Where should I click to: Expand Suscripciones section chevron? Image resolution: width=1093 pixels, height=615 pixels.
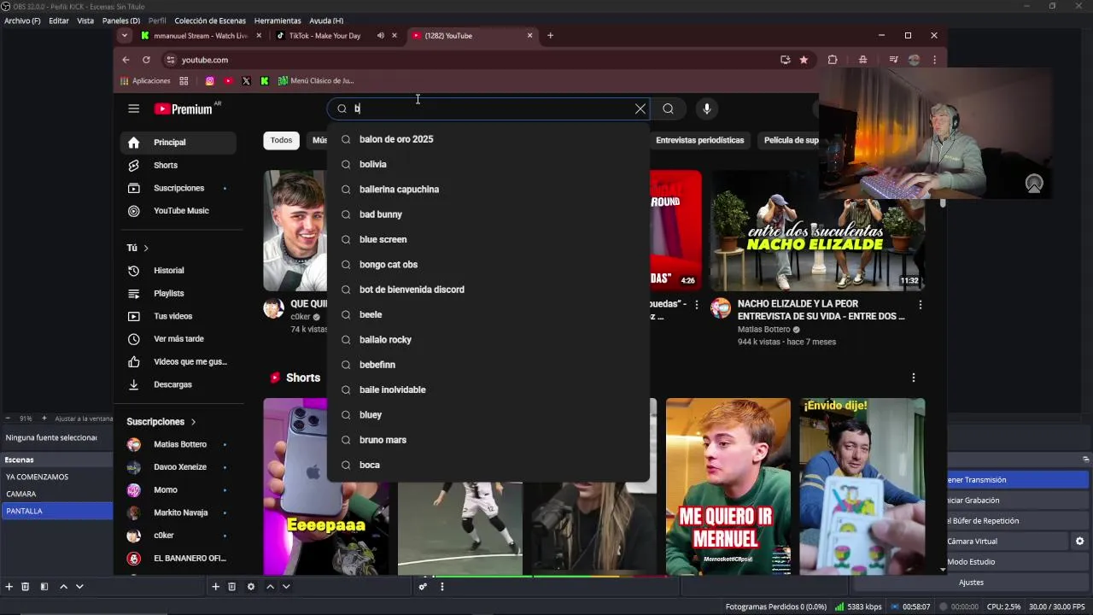coord(193,422)
